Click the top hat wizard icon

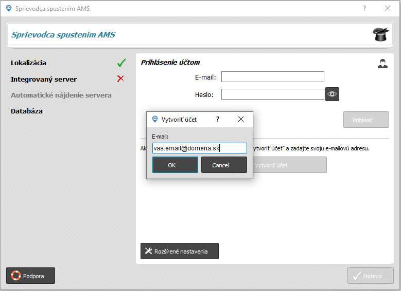point(380,34)
